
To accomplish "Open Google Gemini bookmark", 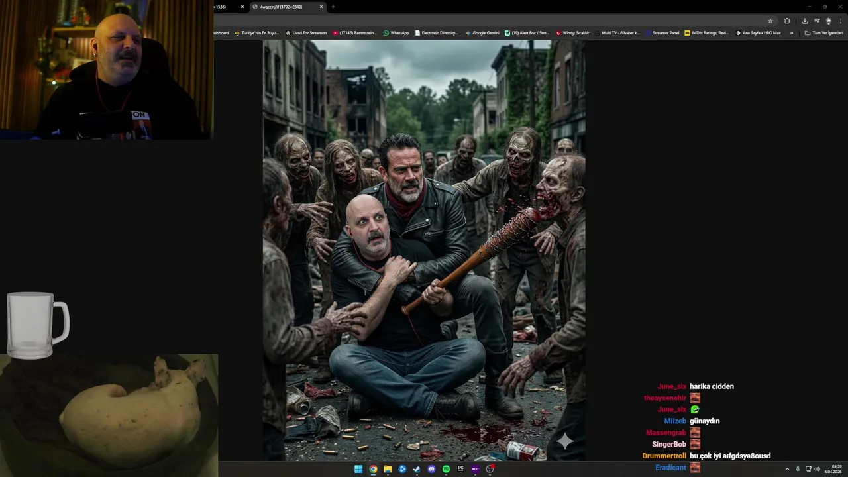I will pos(482,32).
